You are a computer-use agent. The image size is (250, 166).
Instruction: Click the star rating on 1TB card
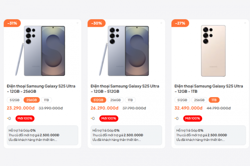point(176,119)
